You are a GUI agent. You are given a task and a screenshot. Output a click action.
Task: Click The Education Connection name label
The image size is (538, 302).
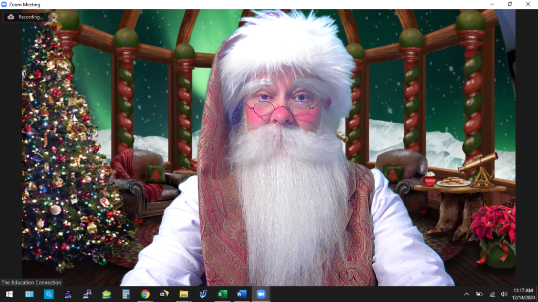[x=32, y=283]
